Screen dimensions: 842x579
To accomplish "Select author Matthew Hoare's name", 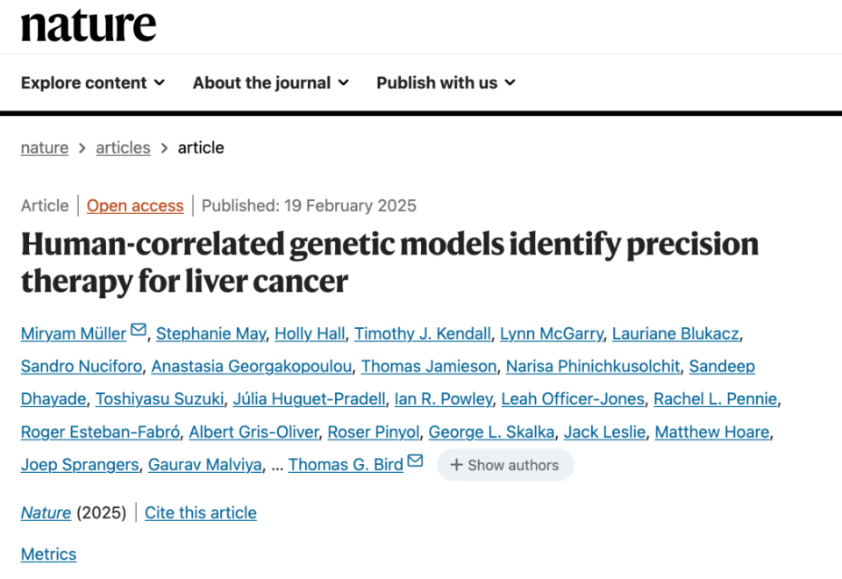I will pos(712,432).
